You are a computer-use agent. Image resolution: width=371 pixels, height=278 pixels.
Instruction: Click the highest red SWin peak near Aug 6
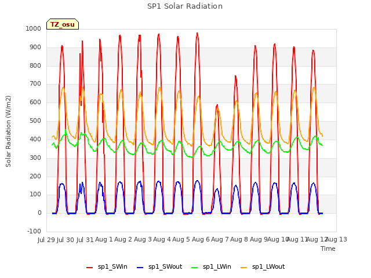pyautogui.click(x=197, y=34)
